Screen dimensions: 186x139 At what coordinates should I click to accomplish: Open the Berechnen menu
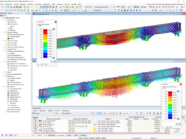pos(38,4)
